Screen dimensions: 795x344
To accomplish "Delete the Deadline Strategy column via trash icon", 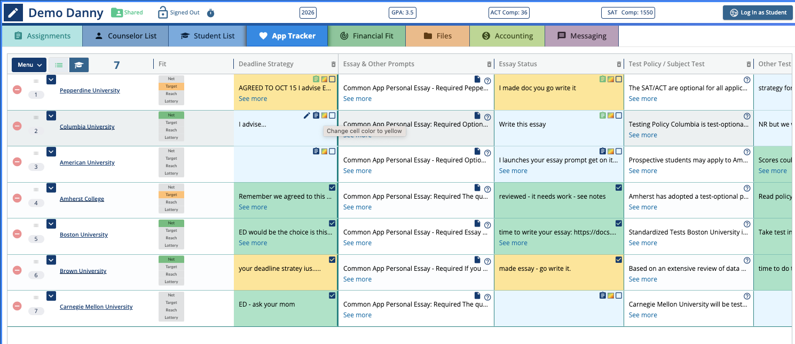I will [x=334, y=64].
